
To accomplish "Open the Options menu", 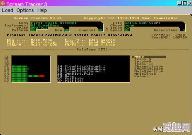I will [25, 10].
